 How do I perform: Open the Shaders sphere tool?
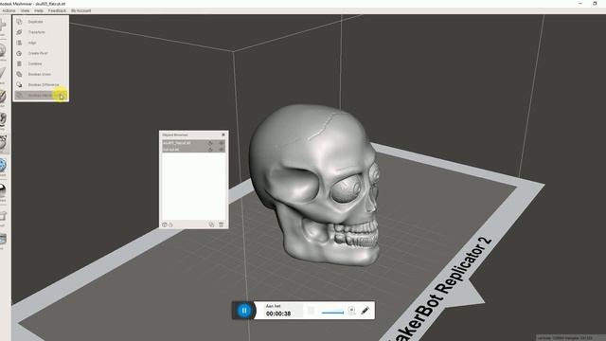click(3, 191)
